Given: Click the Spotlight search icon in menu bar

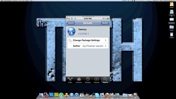Looking at the screenshot, I should pos(174,1).
